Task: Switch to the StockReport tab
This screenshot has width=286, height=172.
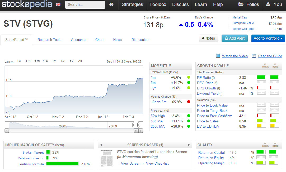Action: click(16, 40)
